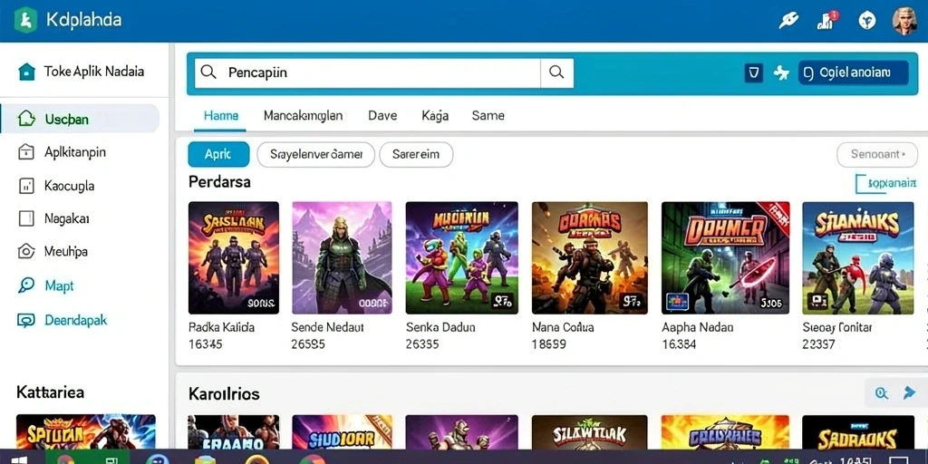Click the Kdplahda logo icon
This screenshot has height=464, width=928.
[x=25, y=20]
